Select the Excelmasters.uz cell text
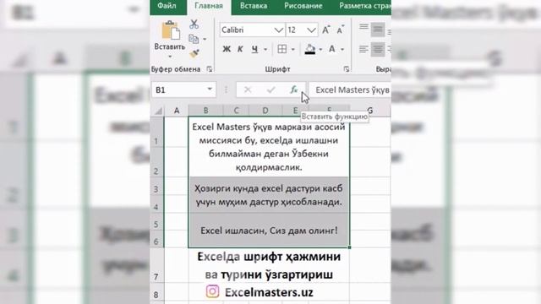 [x=269, y=292]
